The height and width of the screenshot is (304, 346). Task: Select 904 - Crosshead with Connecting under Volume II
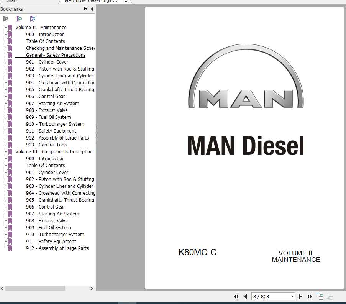click(60, 82)
